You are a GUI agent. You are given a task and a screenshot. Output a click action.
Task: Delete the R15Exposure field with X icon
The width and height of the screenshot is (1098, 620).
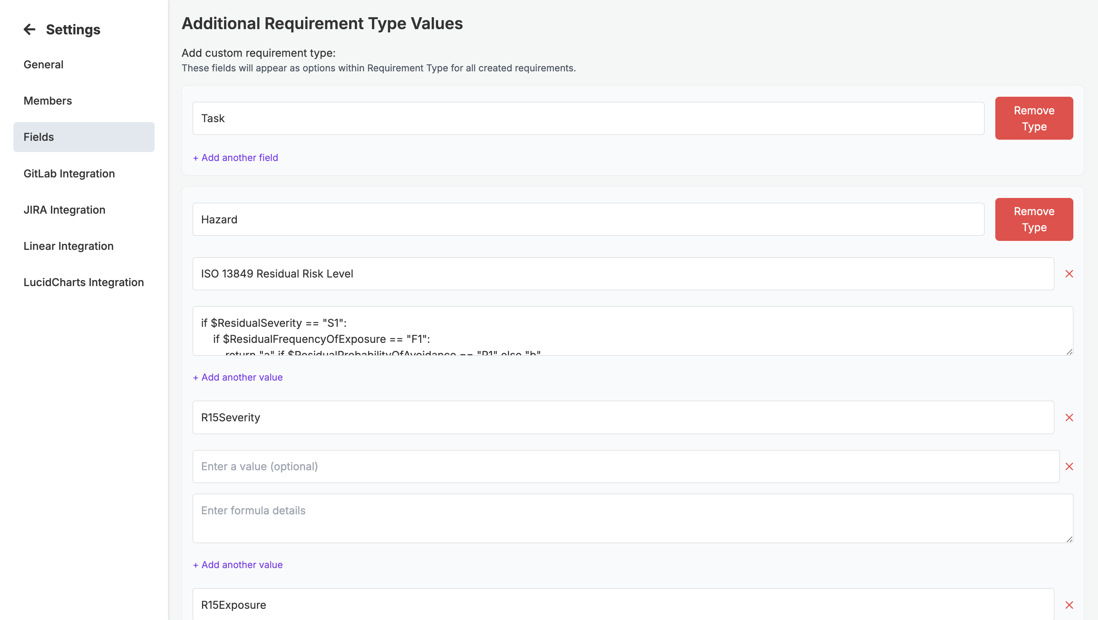(1069, 605)
